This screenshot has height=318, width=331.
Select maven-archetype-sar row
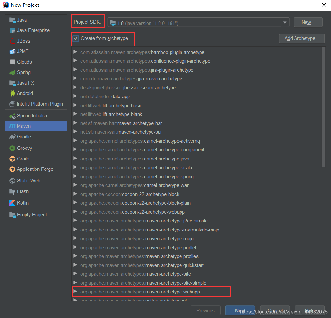click(196, 132)
